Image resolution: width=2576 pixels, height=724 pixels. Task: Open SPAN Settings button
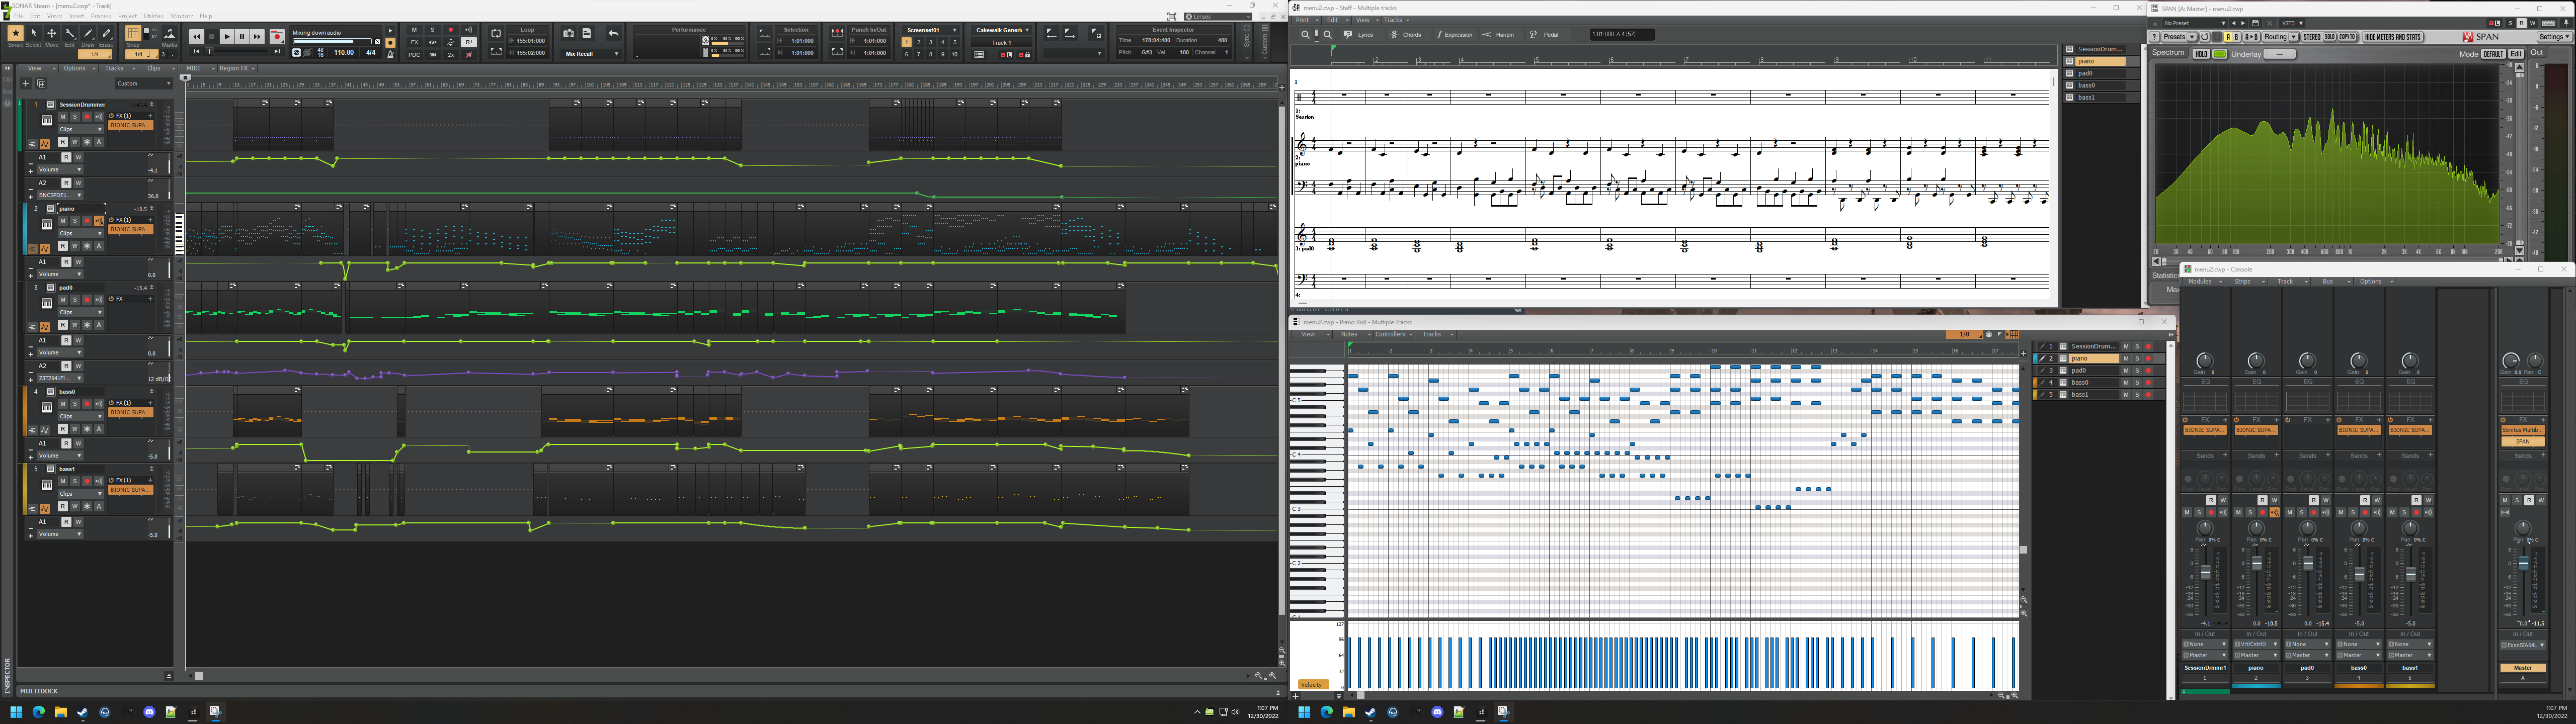(2555, 37)
